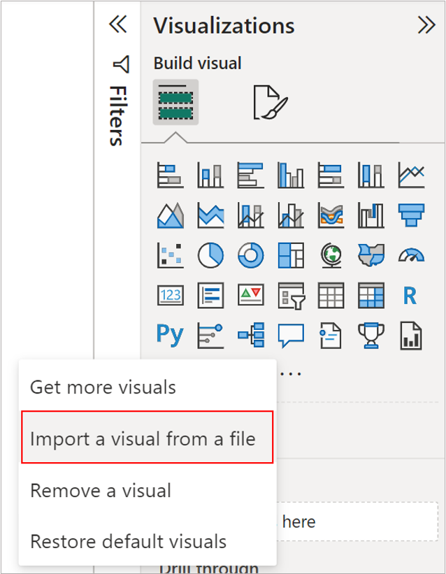This screenshot has width=446, height=574.
Task: Switch to the Build visual tab icon
Action: pyautogui.click(x=175, y=102)
